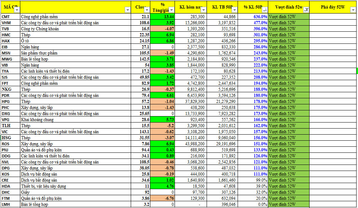Image resolution: width=358 pixels, height=208 pixels.
Task: Click the orange -6.76 percent change cell
Action: click(162, 198)
